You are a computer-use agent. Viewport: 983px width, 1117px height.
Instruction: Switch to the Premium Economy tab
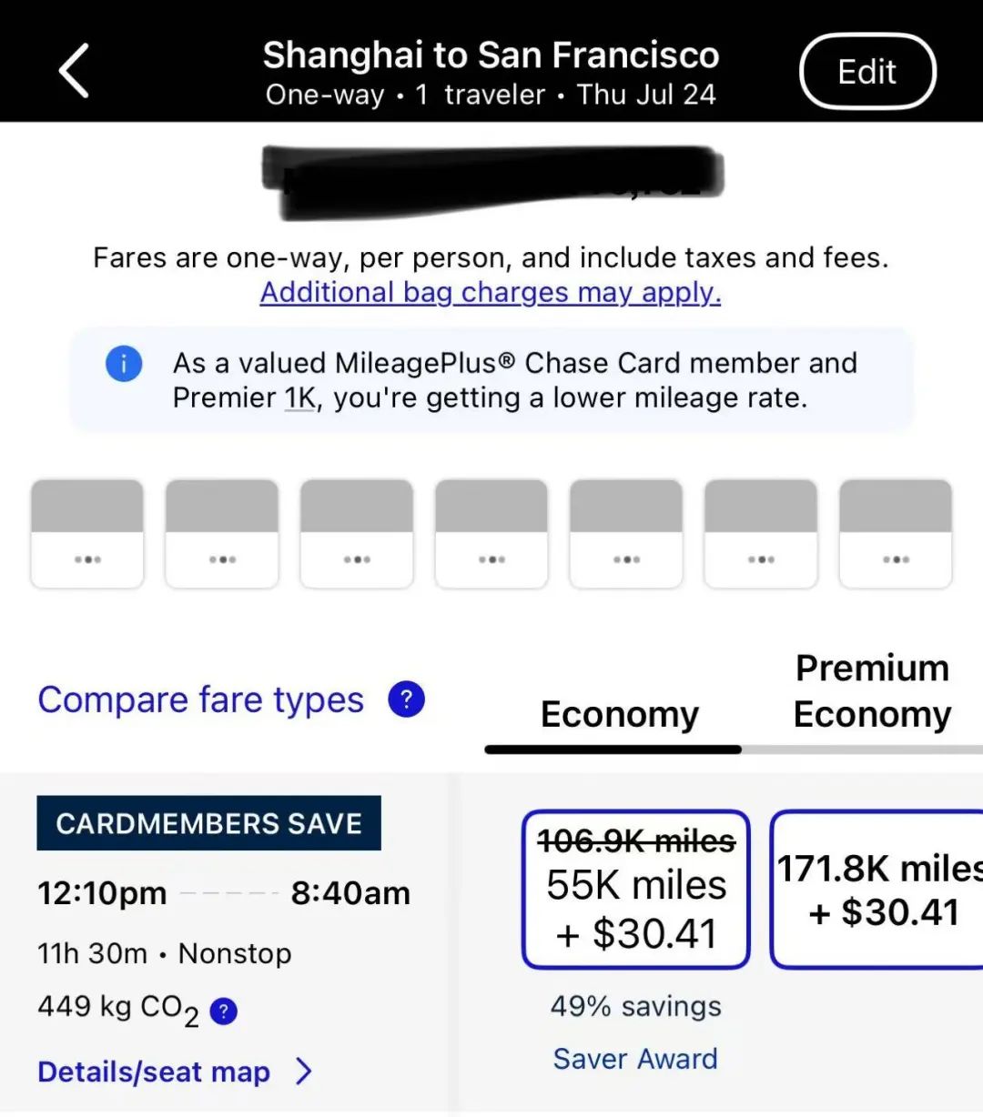click(x=871, y=691)
